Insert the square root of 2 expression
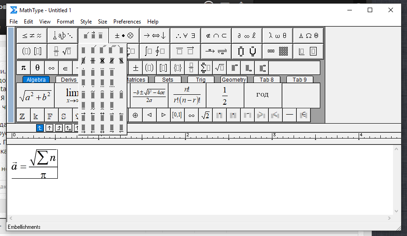Viewport: 407px width, 236px height. [x=206, y=116]
